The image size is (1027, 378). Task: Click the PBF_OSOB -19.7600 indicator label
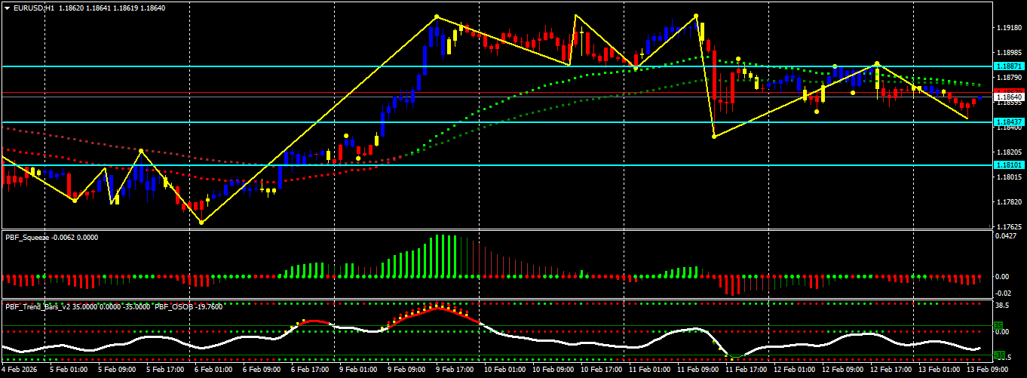190,306
